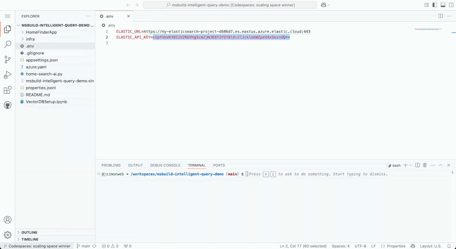Open the launch profile dropdown next to plus

tap(410, 165)
